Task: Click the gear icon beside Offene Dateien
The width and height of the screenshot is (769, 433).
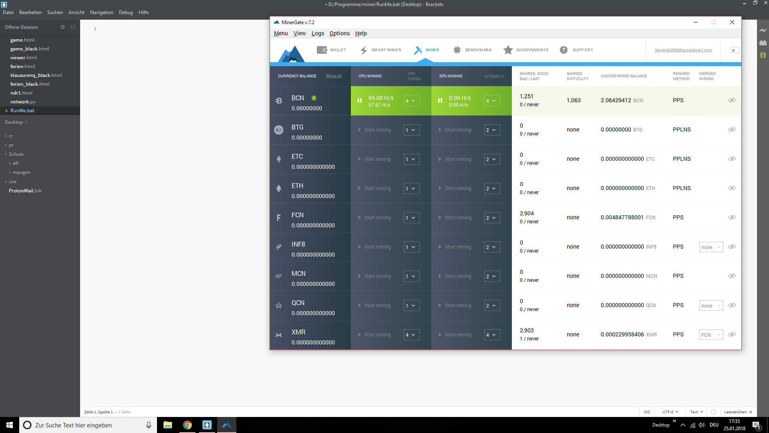Action: (62, 27)
